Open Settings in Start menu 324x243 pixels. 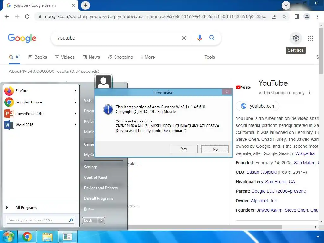[91, 167]
